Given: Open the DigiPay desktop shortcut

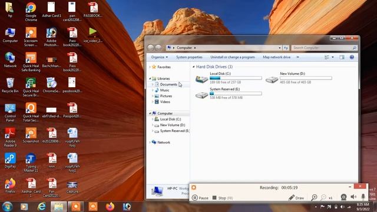Looking at the screenshot, I should (x=10, y=160).
